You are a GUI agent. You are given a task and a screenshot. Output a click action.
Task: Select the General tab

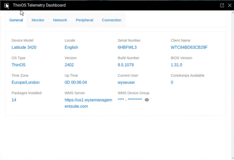pyautogui.click(x=16, y=20)
